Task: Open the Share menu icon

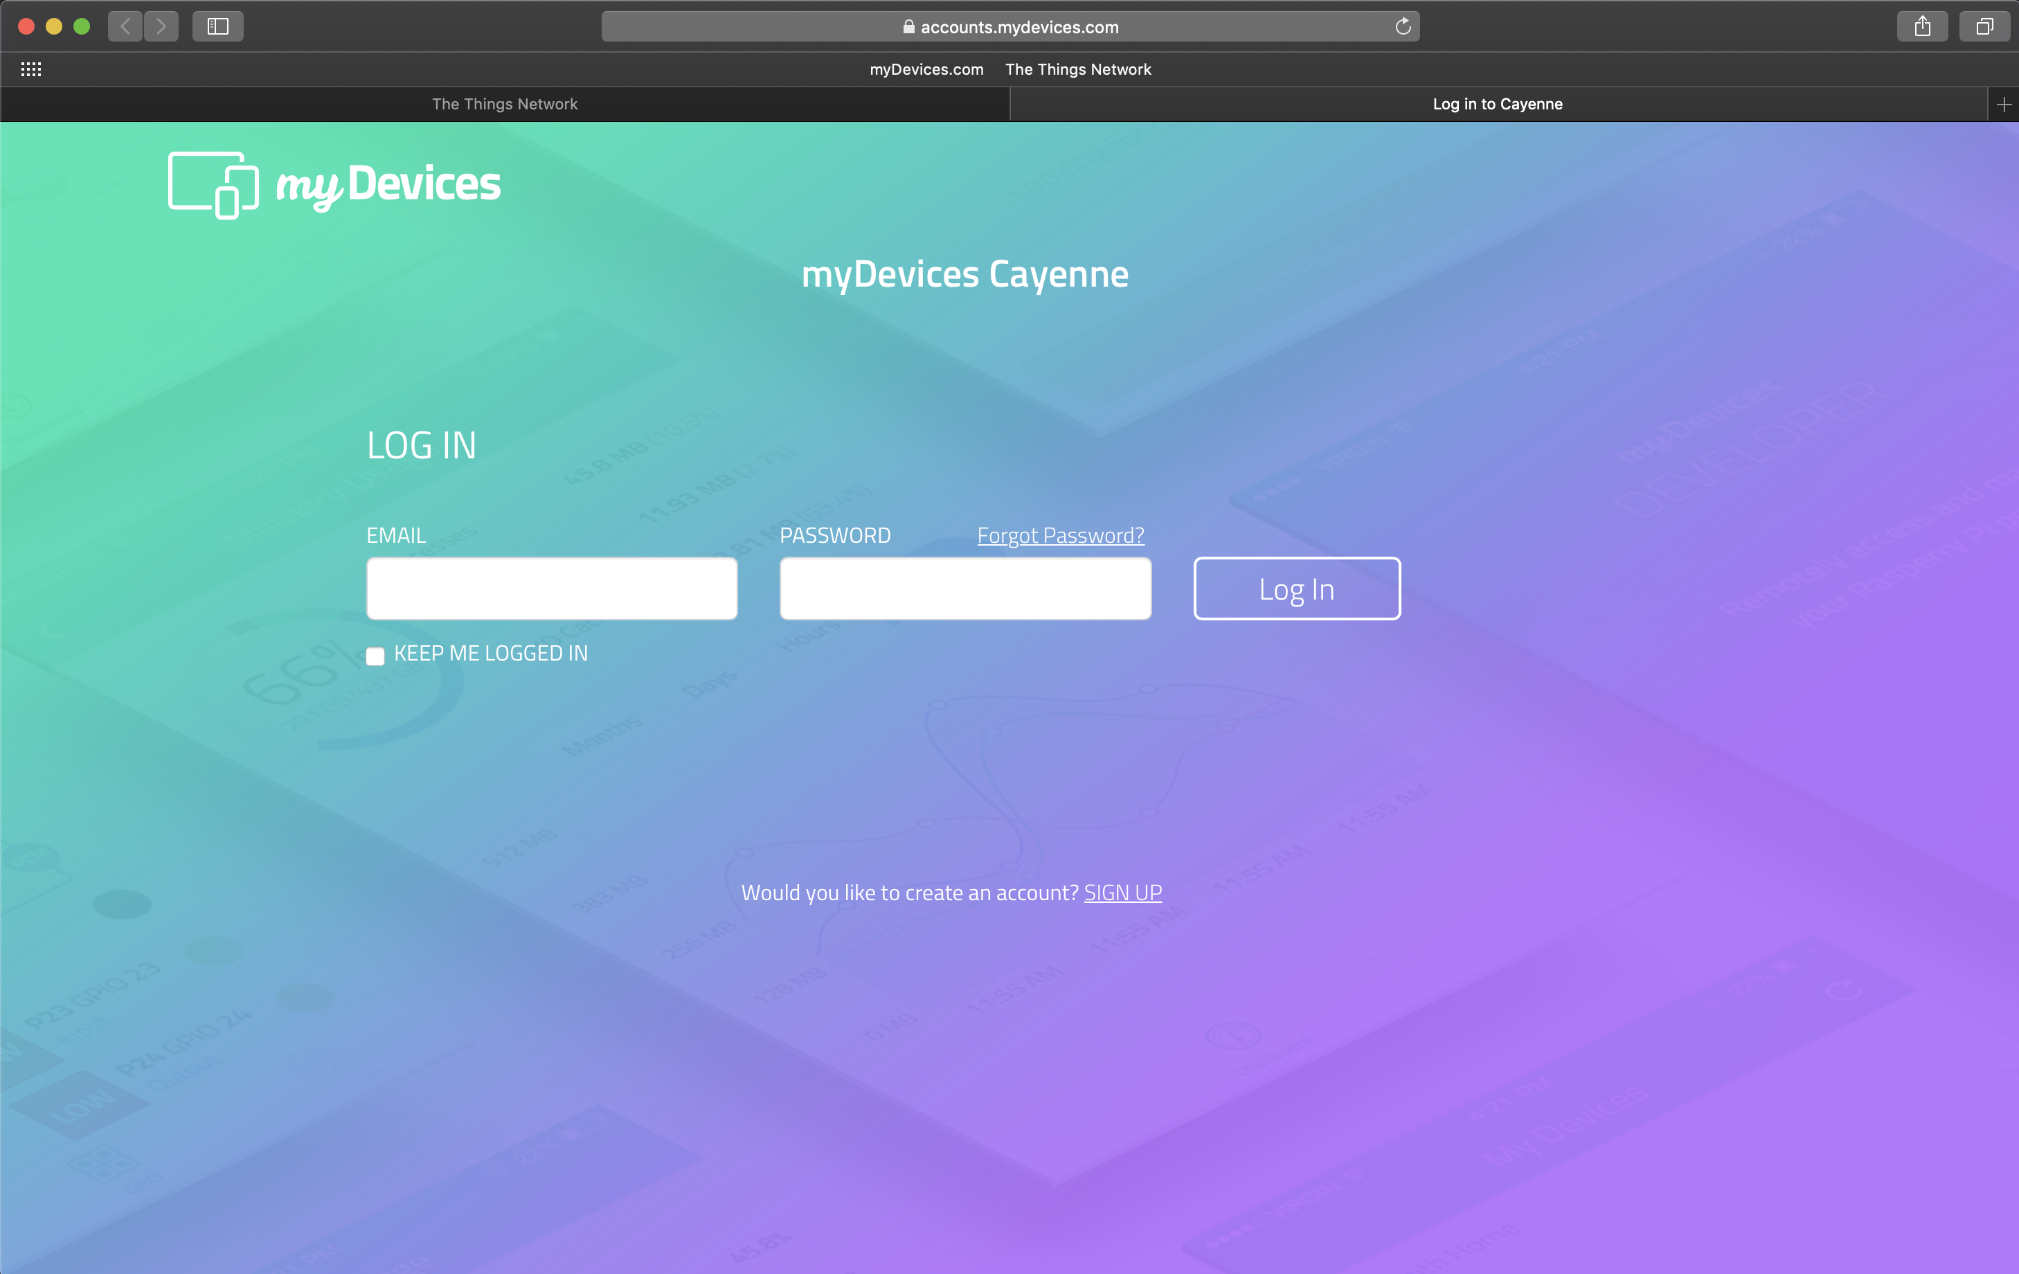Action: click(x=1922, y=26)
